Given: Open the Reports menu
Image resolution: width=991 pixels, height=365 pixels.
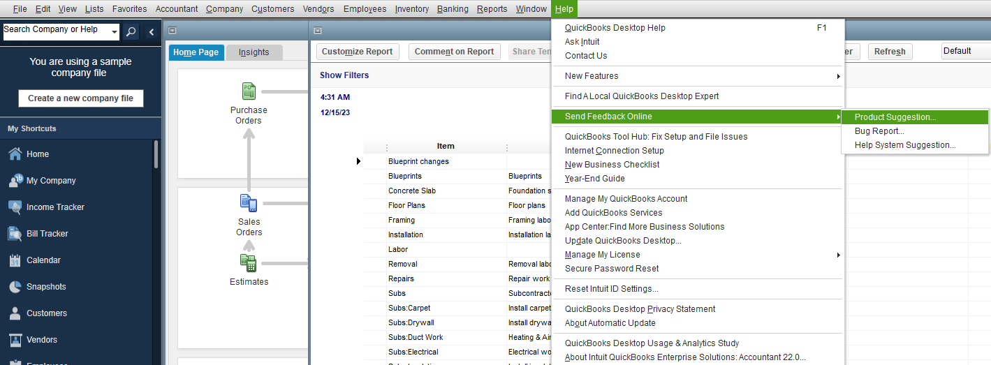Looking at the screenshot, I should point(492,9).
